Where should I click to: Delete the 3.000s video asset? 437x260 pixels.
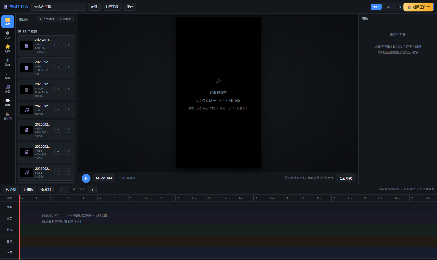pos(69,152)
